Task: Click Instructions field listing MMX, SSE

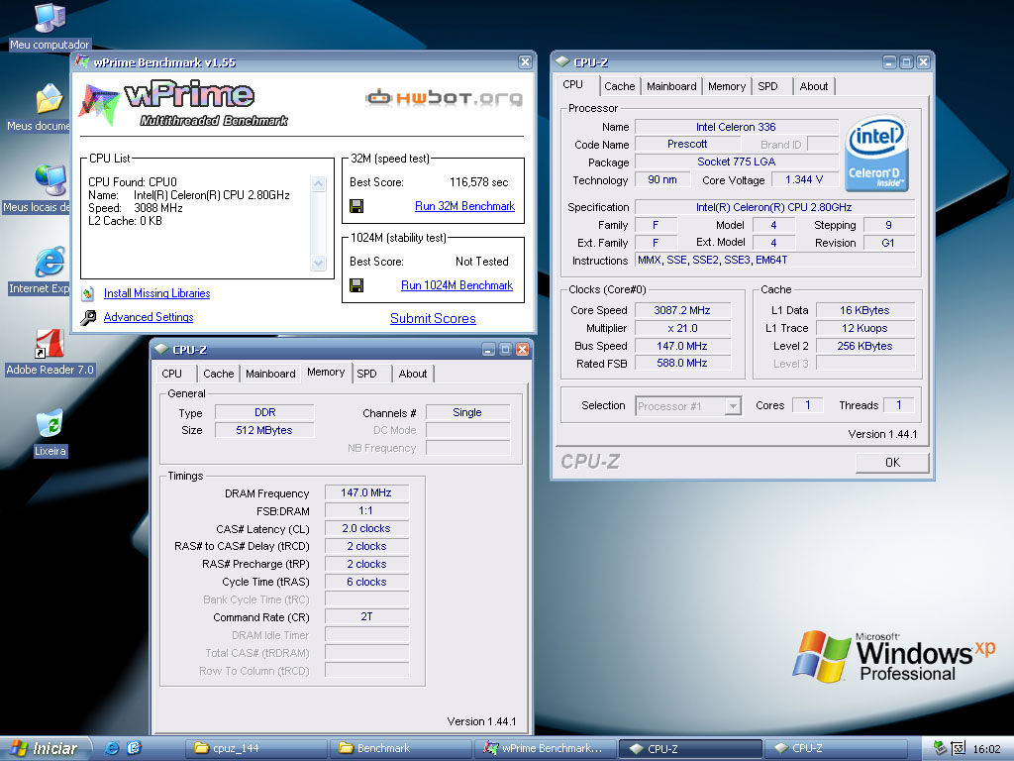Action: [x=774, y=261]
